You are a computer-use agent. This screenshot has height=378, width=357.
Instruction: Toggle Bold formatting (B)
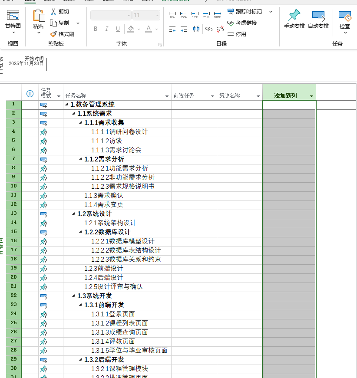pyautogui.click(x=96, y=29)
